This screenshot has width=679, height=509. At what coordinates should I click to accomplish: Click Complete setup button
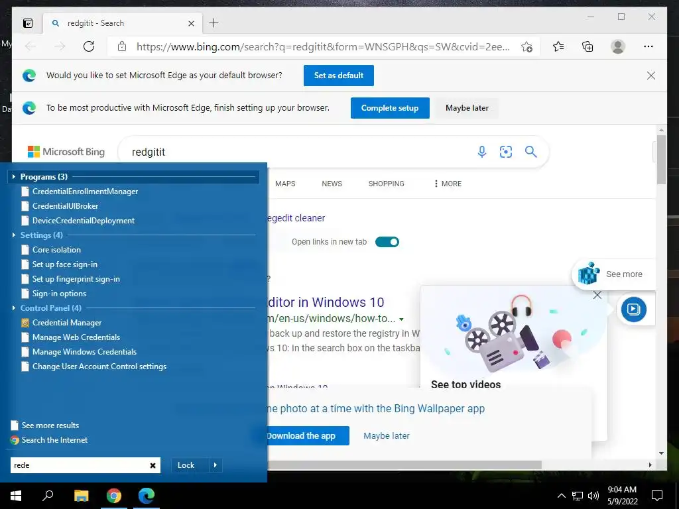tap(390, 108)
